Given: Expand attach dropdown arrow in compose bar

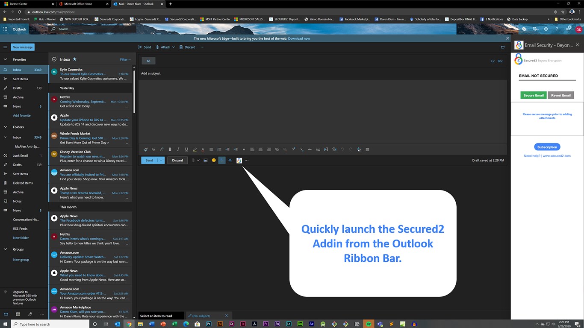Looking at the screenshot, I should click(198, 160).
